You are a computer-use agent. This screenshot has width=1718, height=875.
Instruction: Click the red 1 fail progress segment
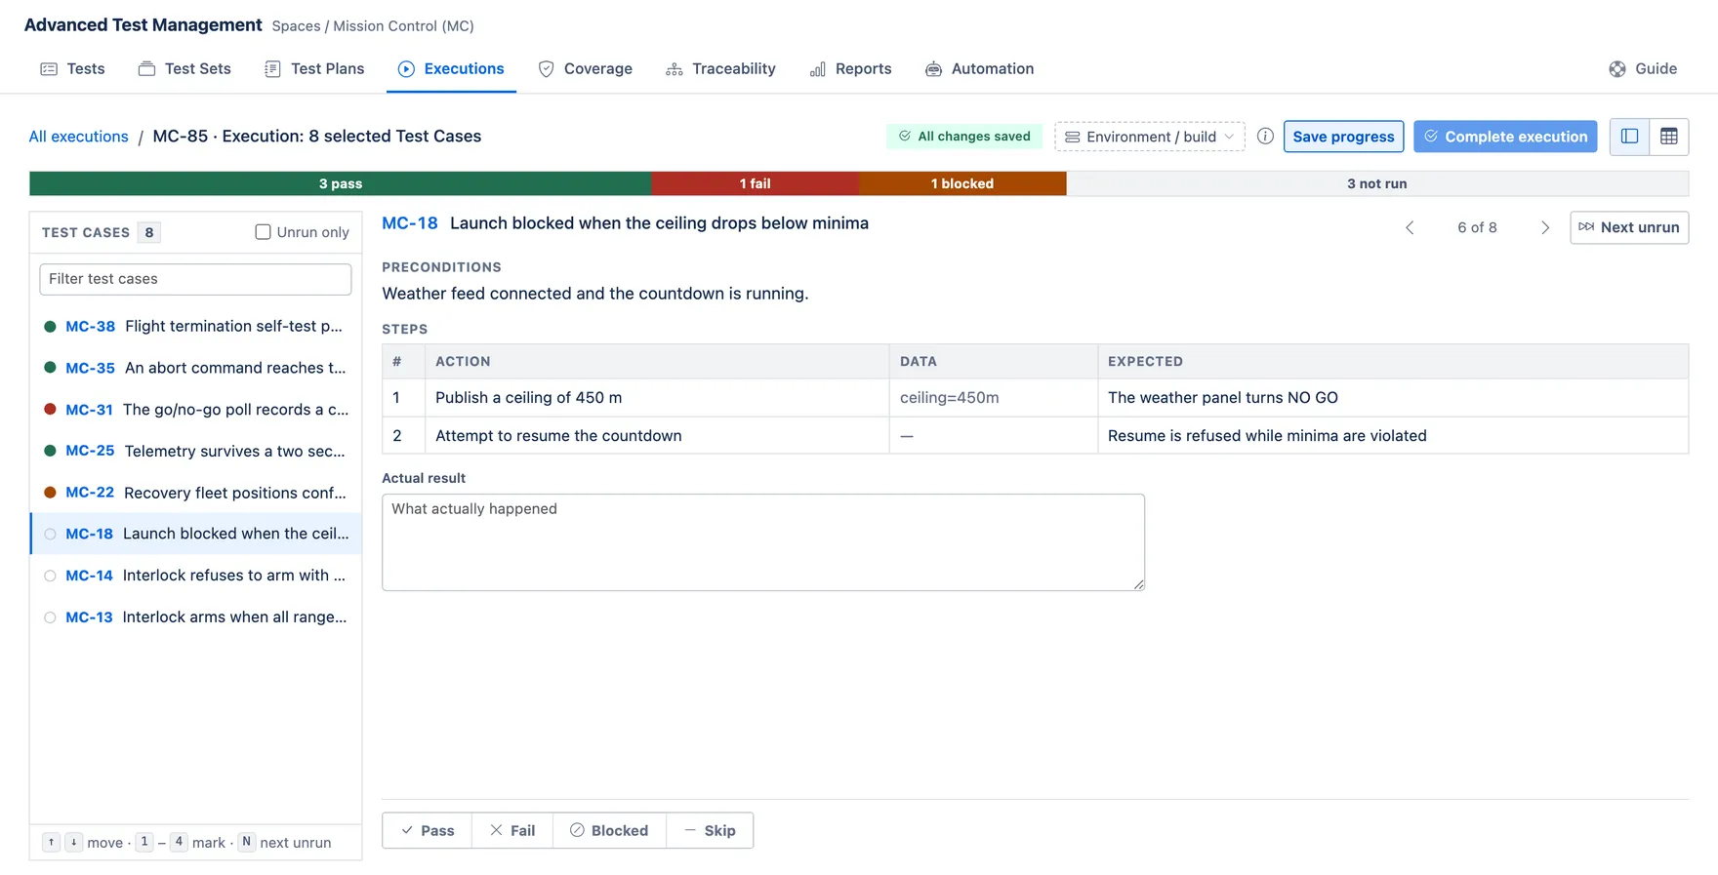(755, 183)
